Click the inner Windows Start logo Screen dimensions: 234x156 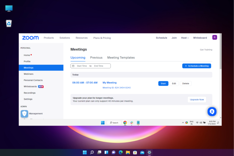(103, 123)
